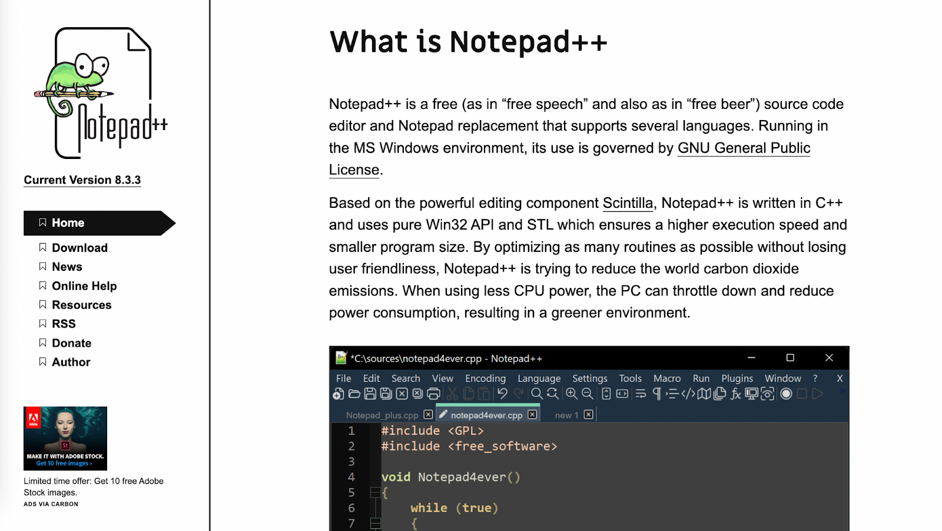Switch to the Notepad_plus.cpp tab
This screenshot has height=531, width=942.
tap(382, 415)
